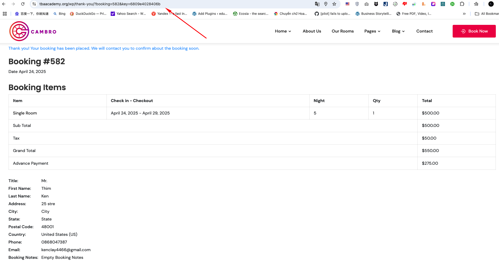The image size is (499, 262).
Task: Select the April 24 – April 29 dates cell
Action: [x=208, y=113]
